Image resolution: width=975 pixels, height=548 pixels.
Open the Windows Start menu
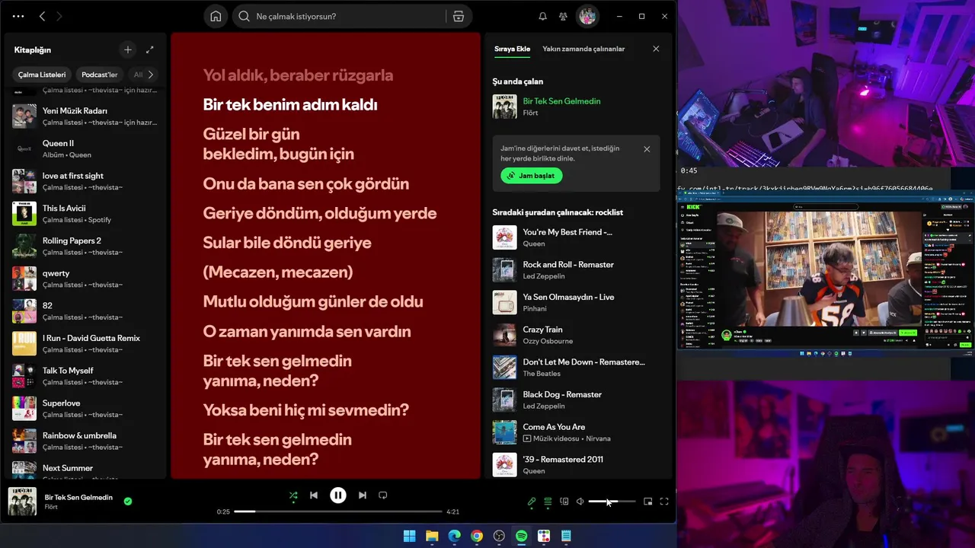pyautogui.click(x=409, y=536)
